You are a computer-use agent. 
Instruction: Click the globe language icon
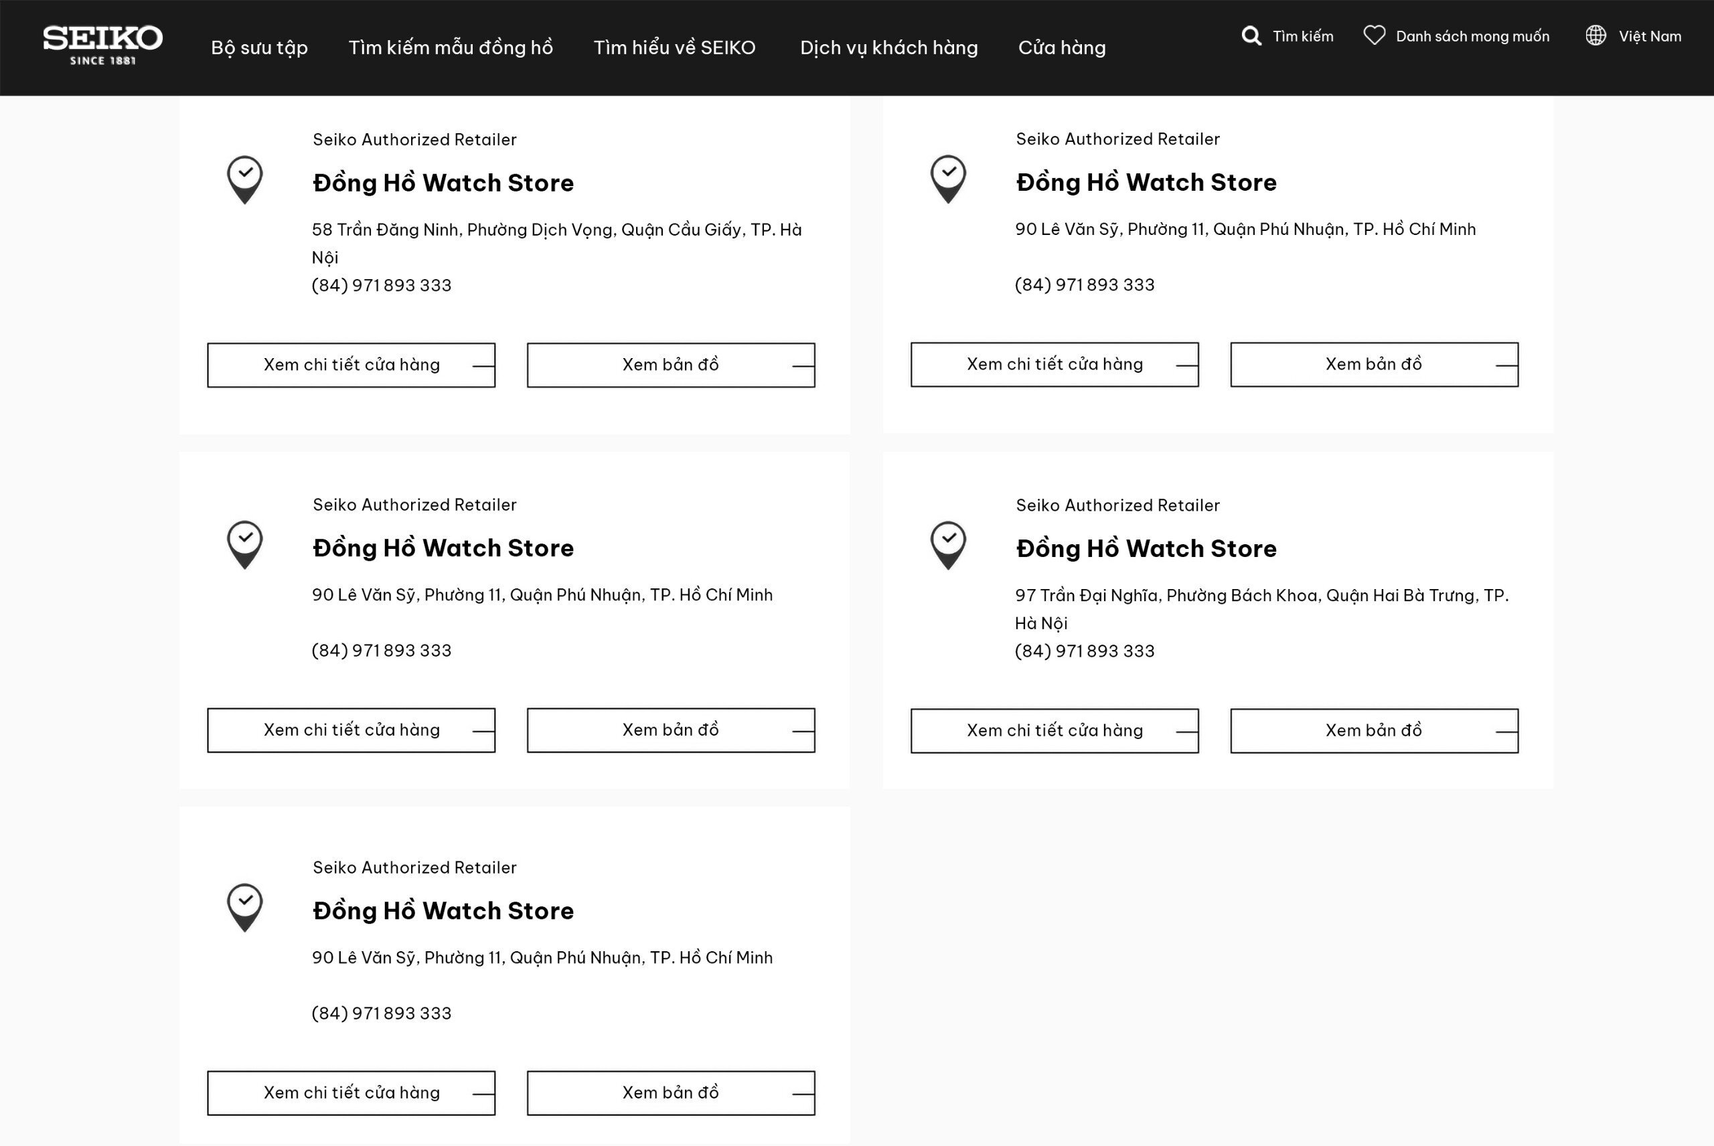(1595, 35)
